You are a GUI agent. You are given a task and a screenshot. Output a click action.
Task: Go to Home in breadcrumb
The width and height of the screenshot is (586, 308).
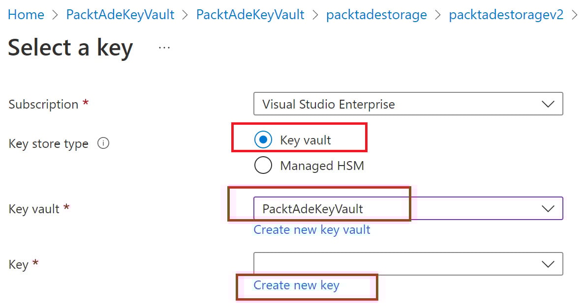26,15
